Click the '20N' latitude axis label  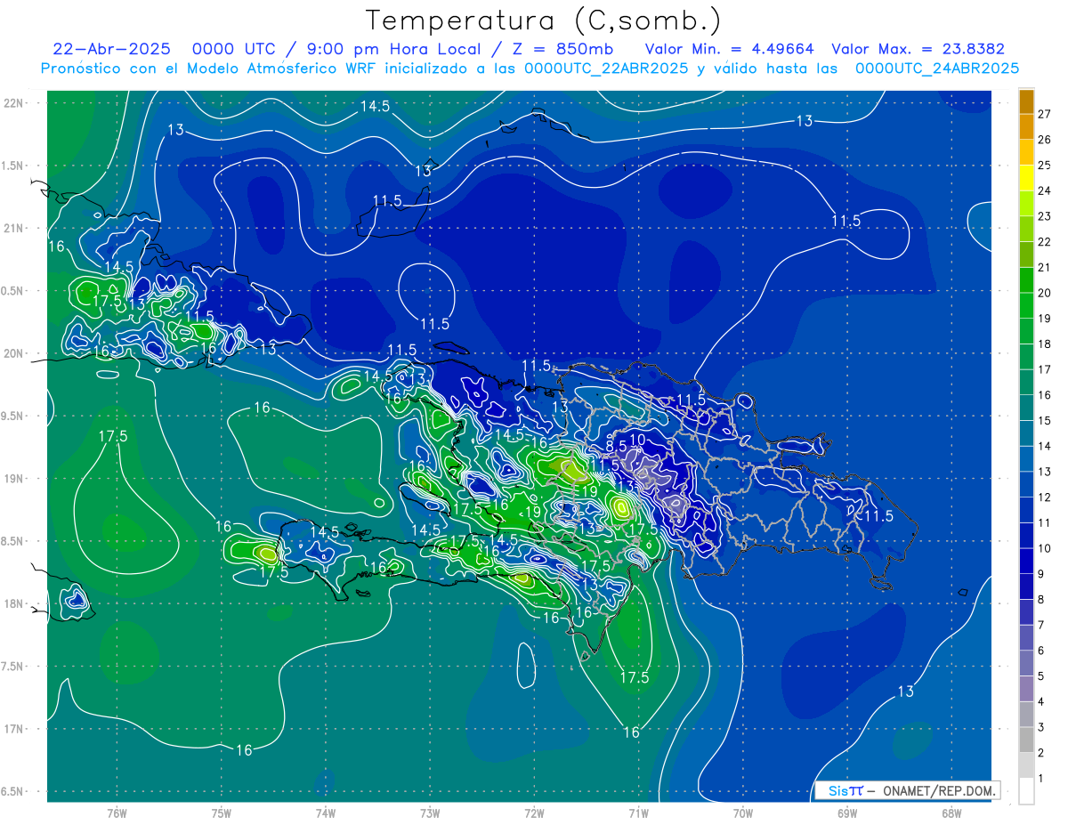coord(13,353)
